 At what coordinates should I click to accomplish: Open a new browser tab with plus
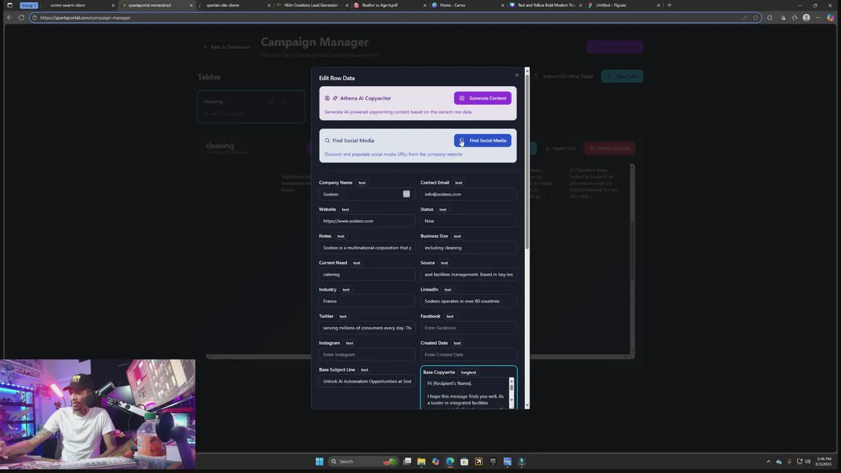tap(670, 5)
